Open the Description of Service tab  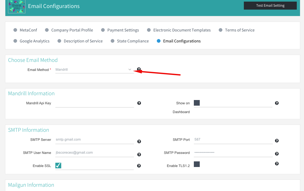point(80,41)
